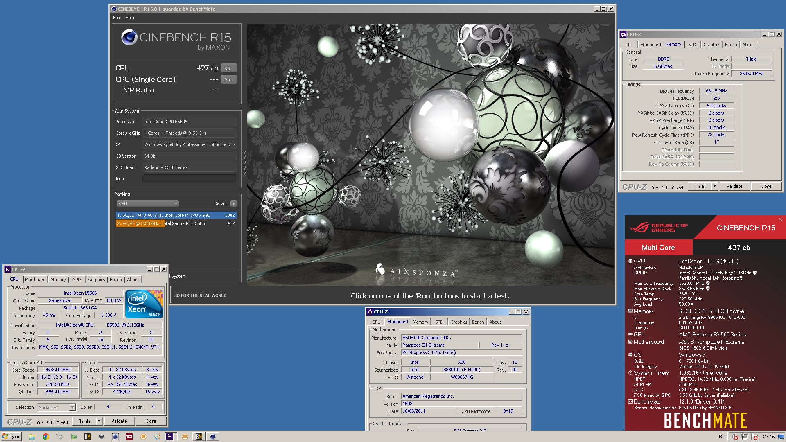
Task: Open the Help menu in Cinebench
Action: coord(129,18)
